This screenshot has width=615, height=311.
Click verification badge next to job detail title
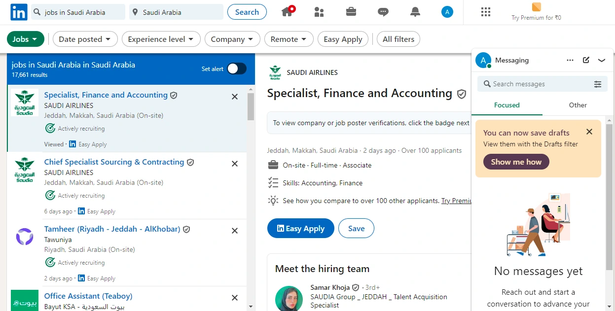click(462, 94)
